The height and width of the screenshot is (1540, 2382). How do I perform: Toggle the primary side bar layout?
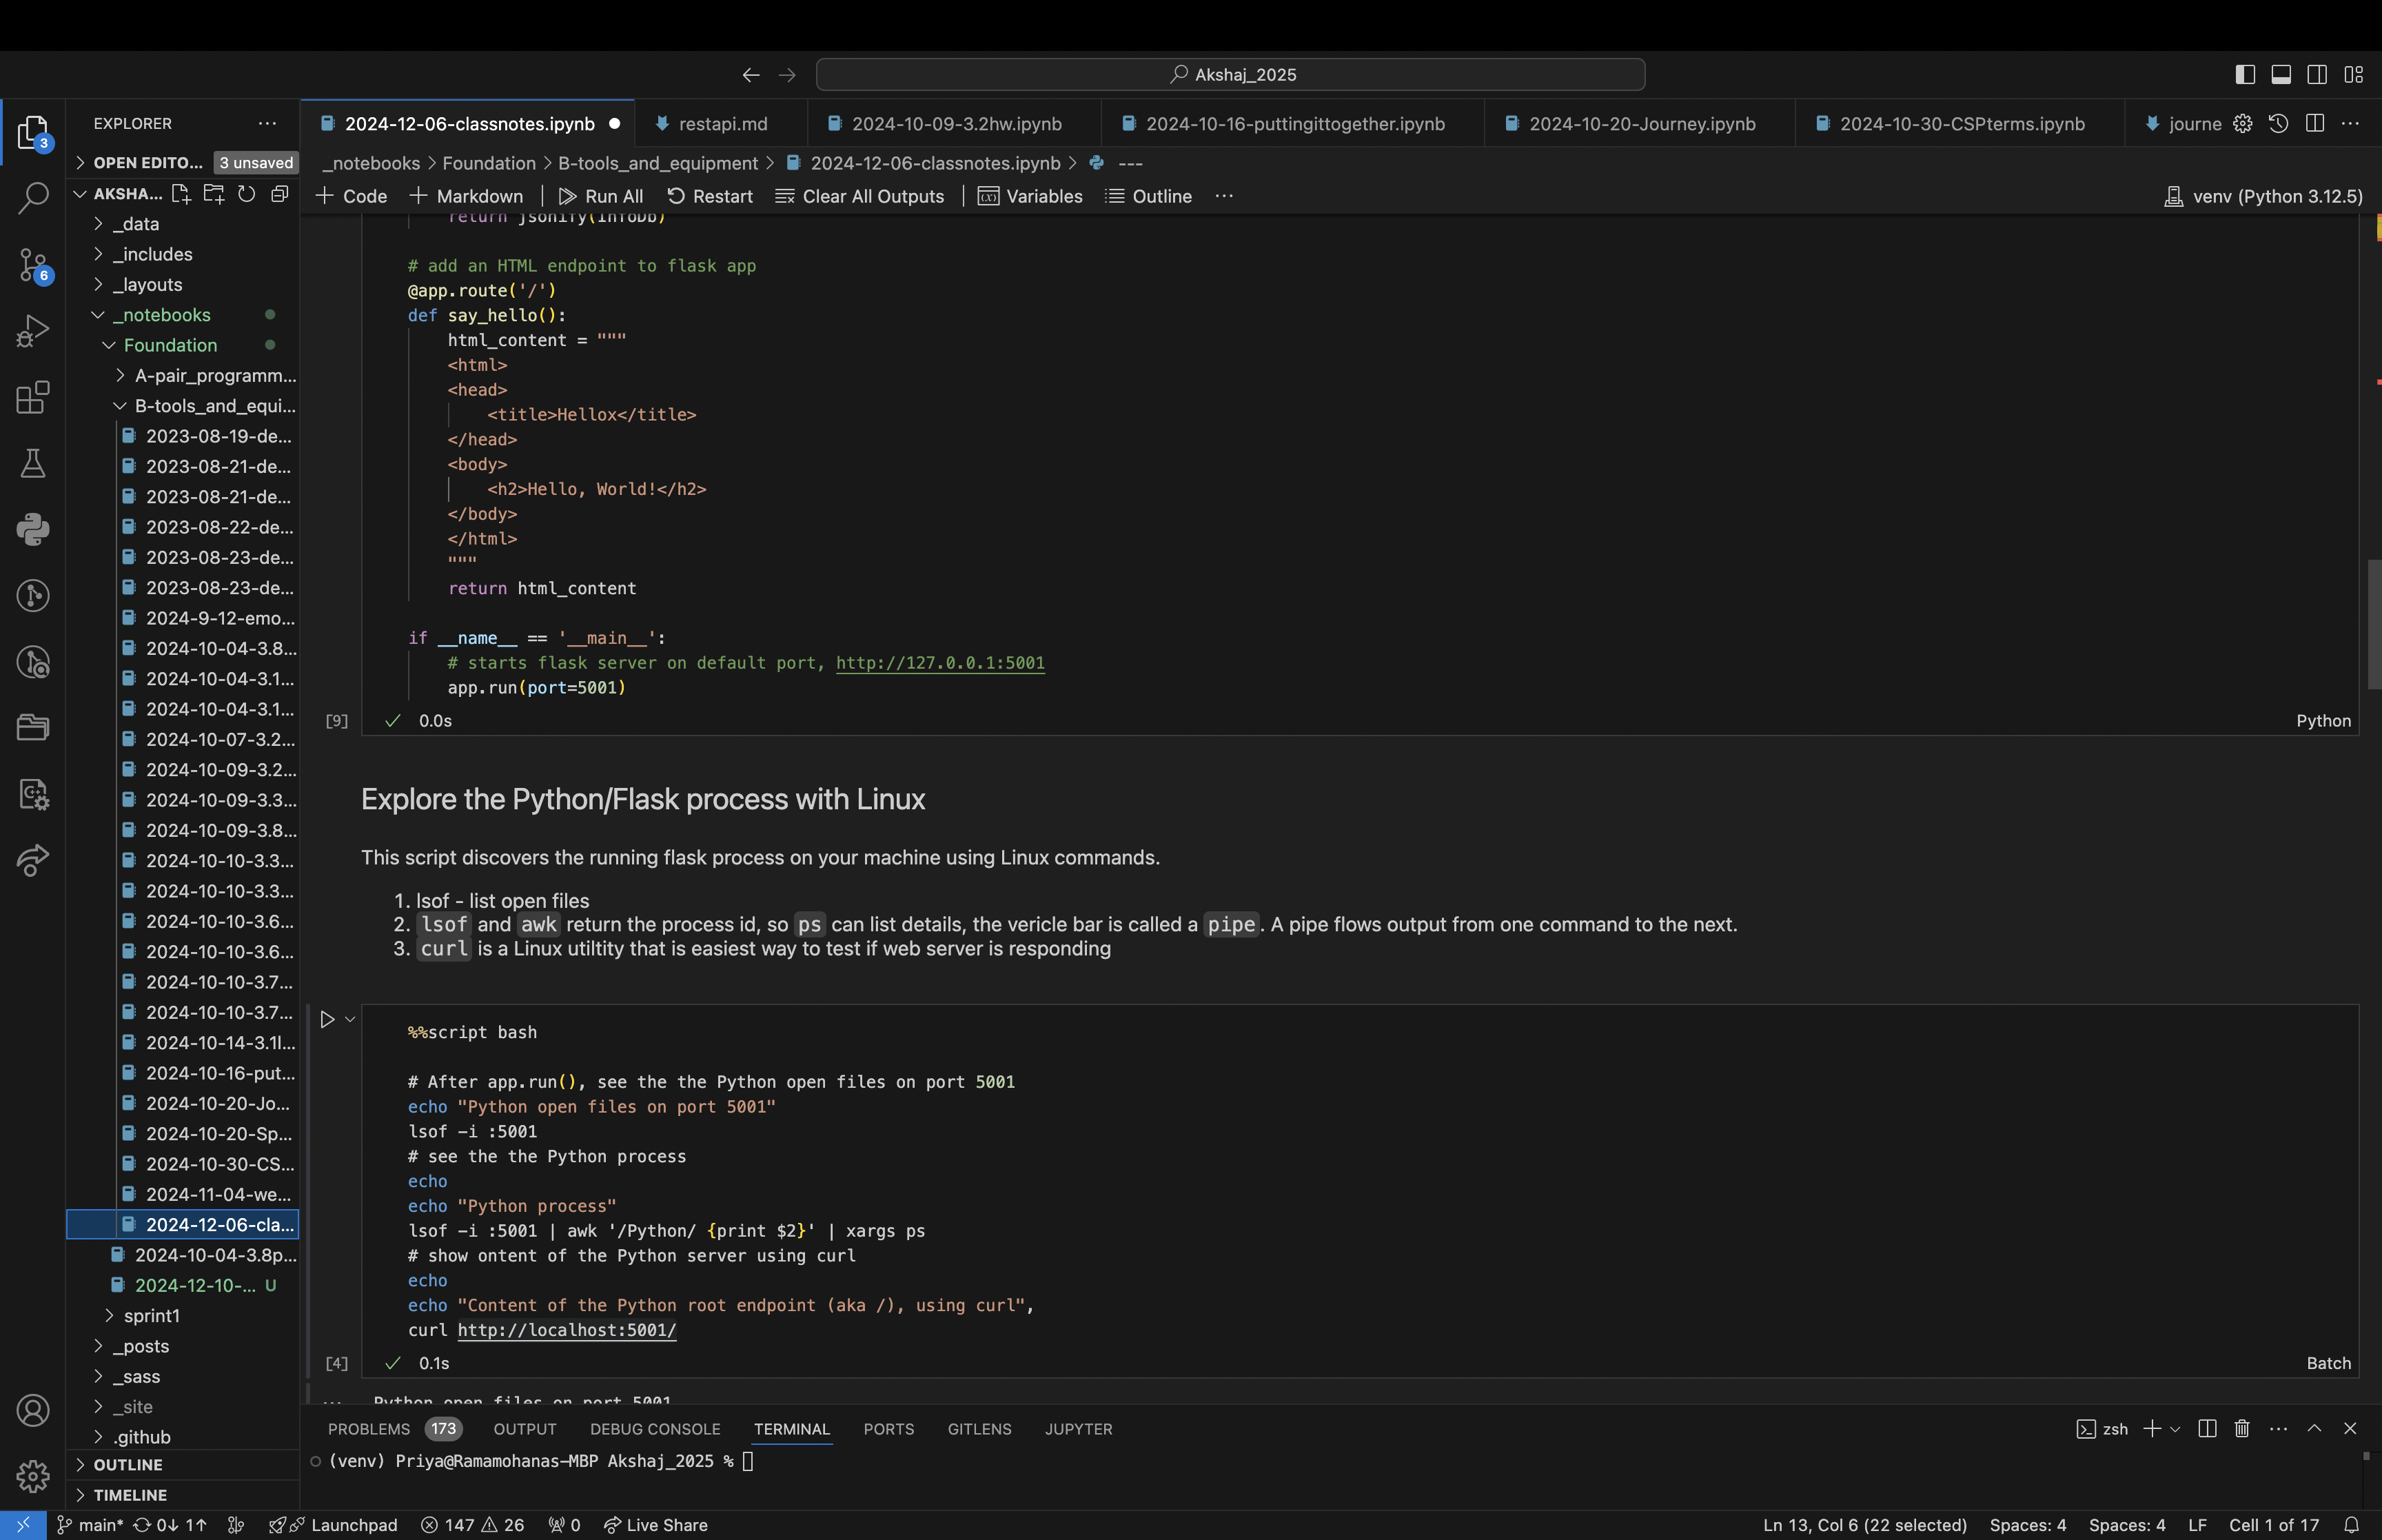(2245, 74)
